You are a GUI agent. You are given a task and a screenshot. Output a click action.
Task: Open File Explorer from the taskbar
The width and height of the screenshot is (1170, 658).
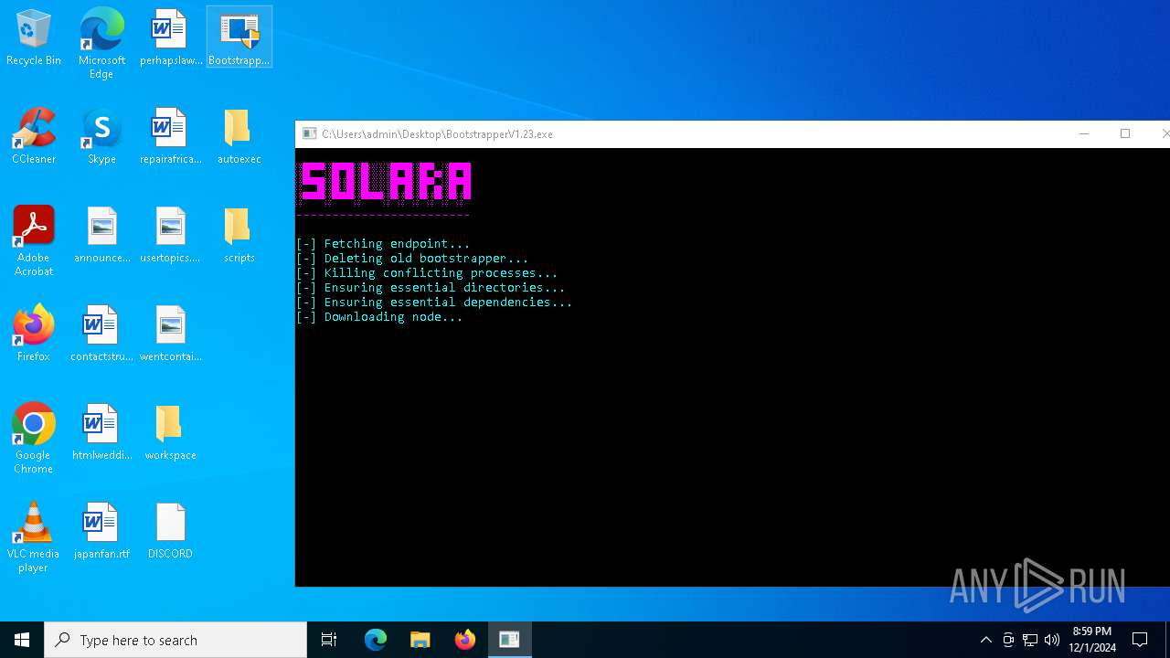(x=420, y=640)
